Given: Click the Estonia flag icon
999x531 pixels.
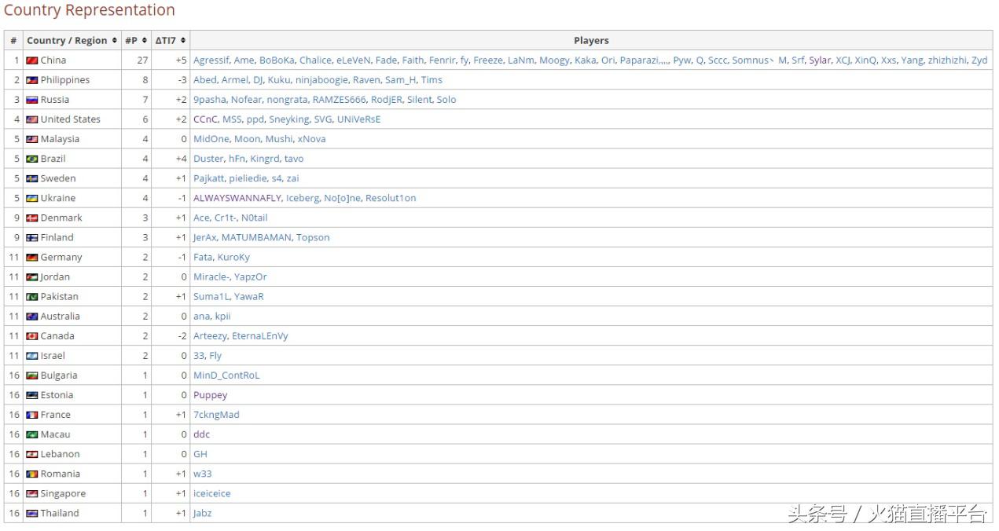Looking at the screenshot, I should (x=32, y=395).
